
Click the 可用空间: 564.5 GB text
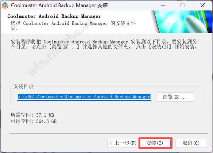pos(33,121)
